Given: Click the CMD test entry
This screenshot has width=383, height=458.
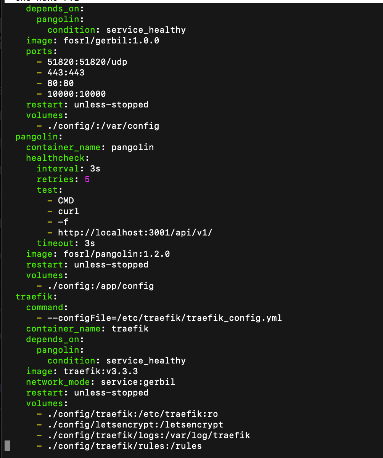Looking at the screenshot, I should (66, 200).
